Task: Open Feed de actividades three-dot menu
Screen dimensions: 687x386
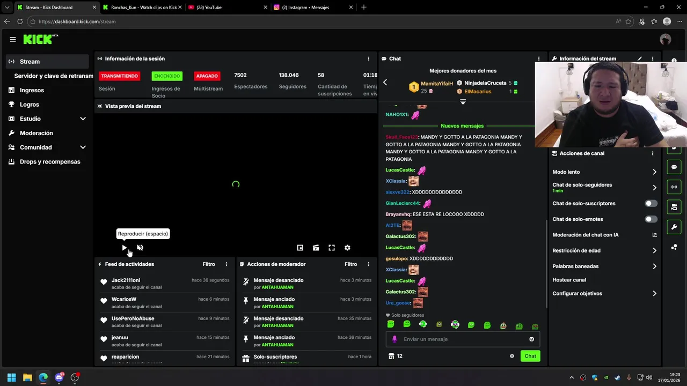Action: [x=226, y=264]
